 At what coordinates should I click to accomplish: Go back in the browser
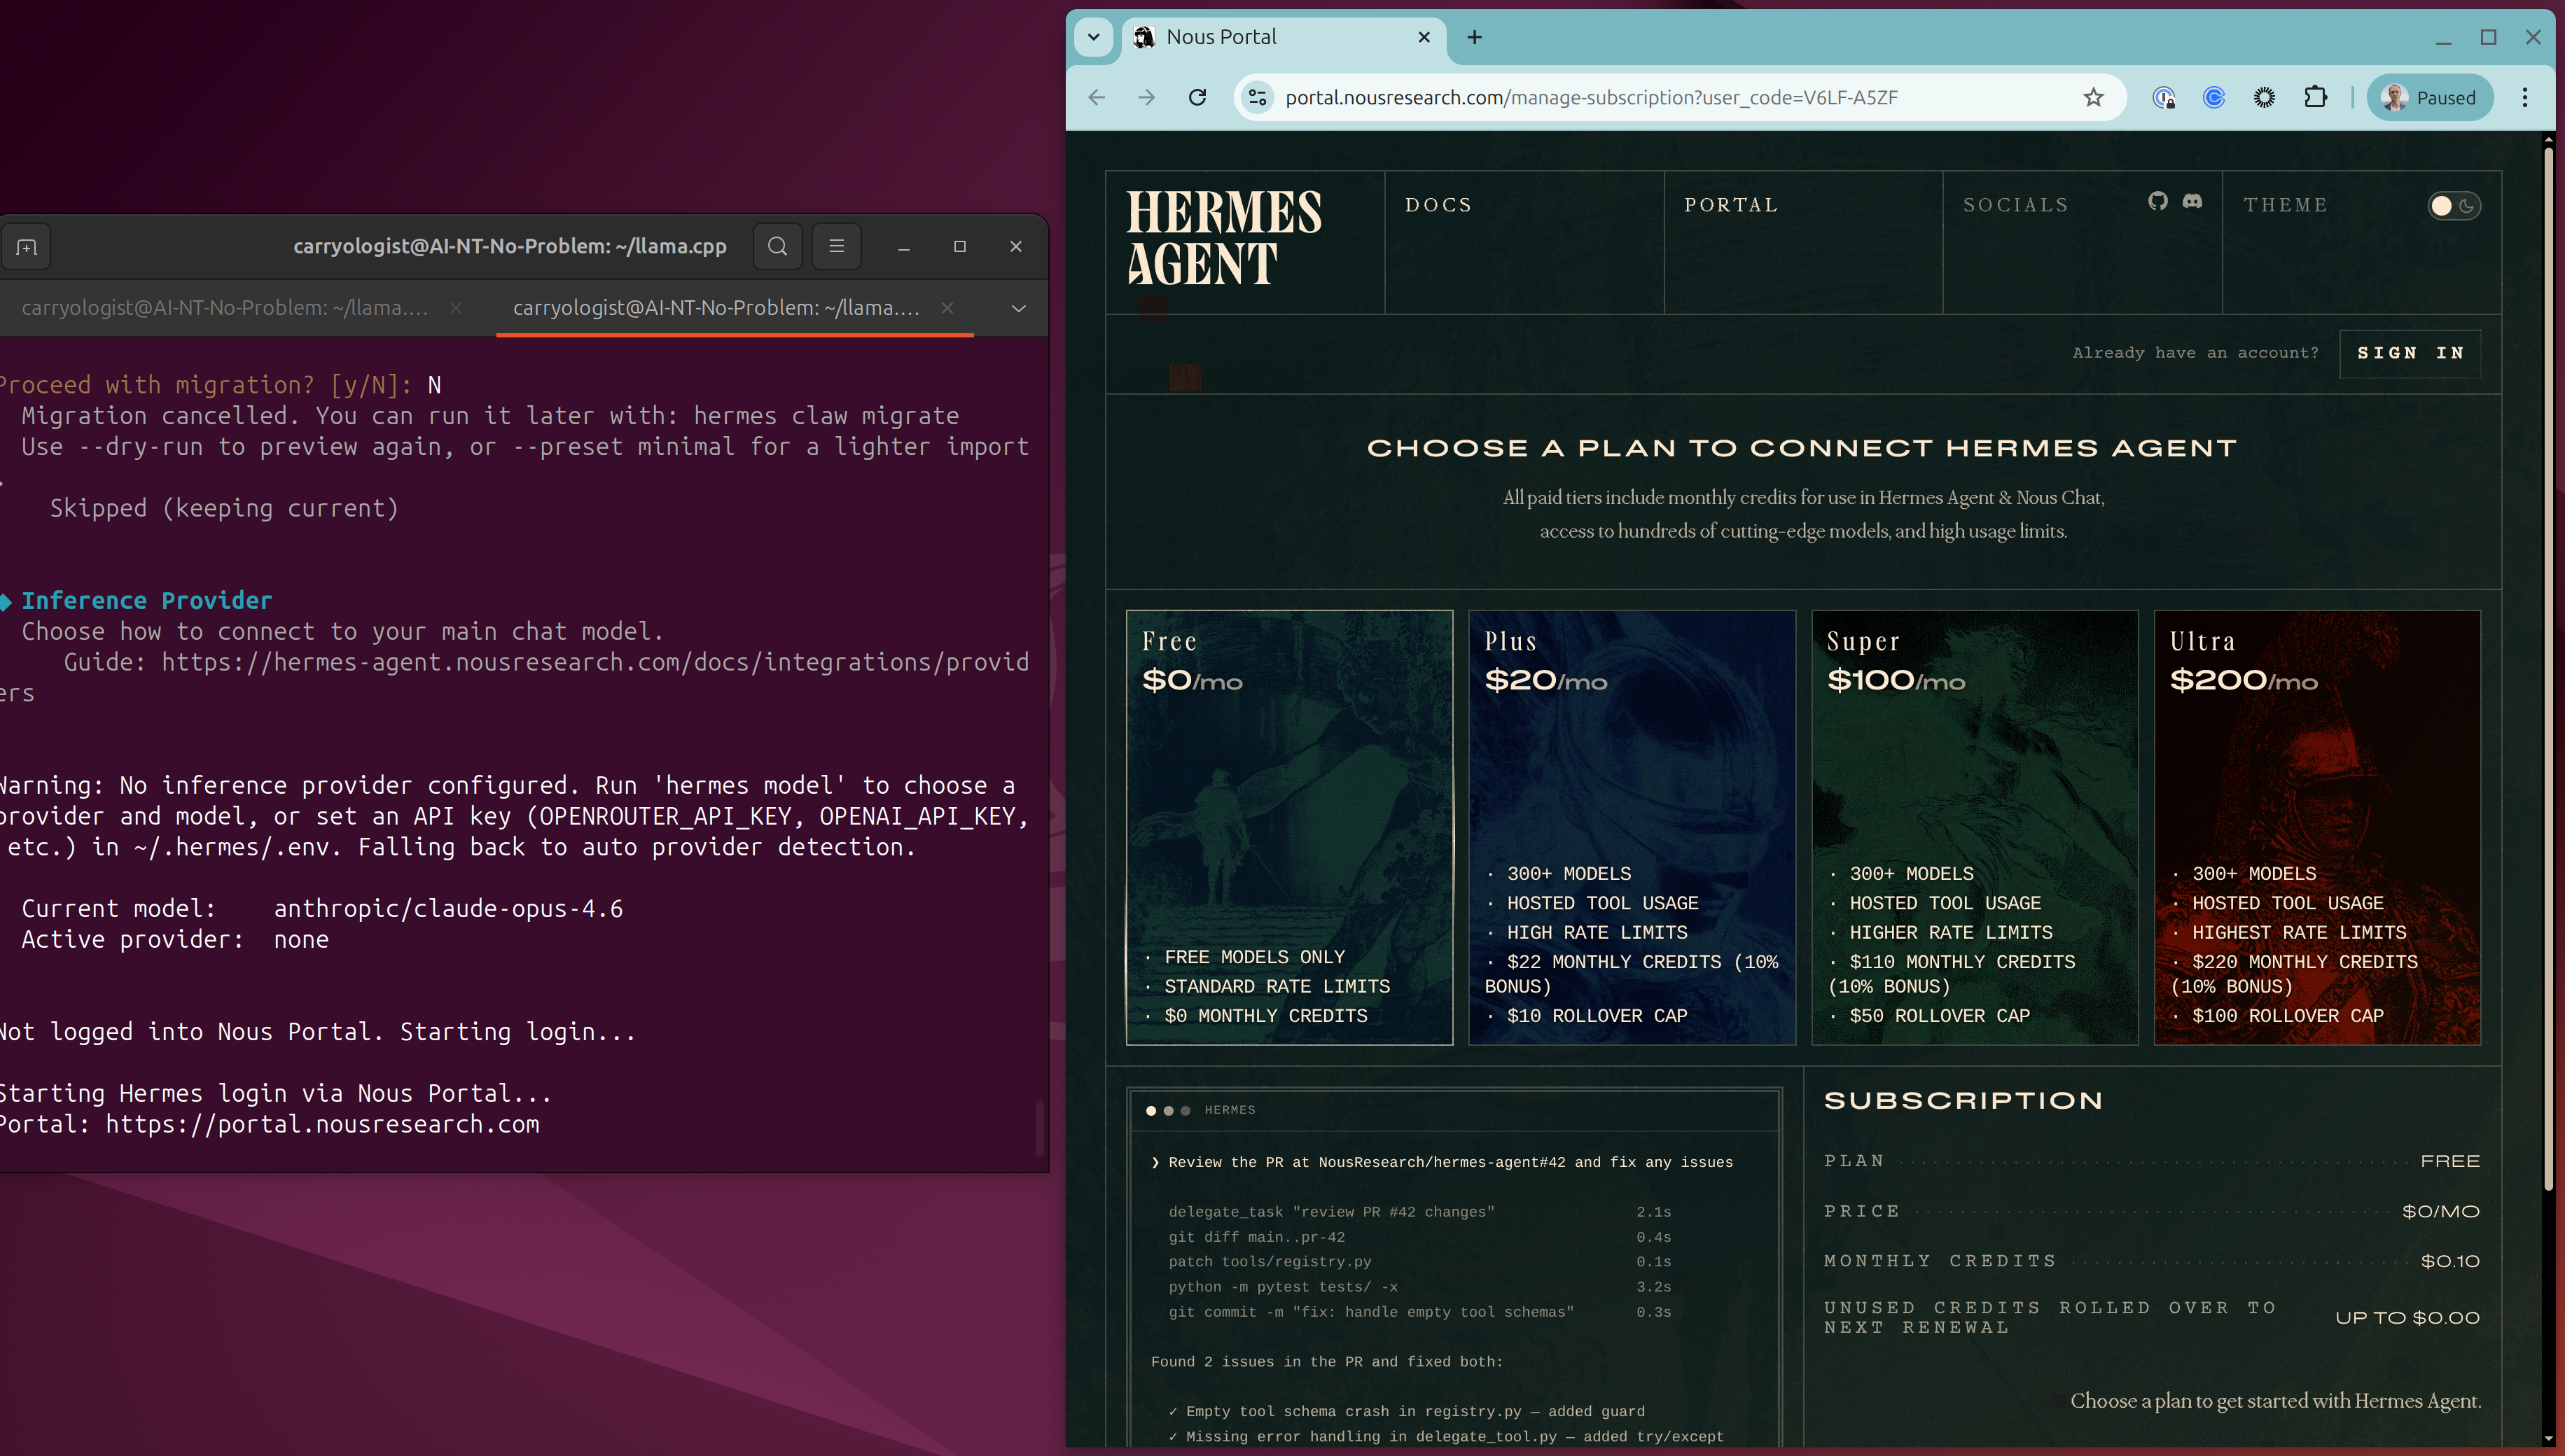tap(1097, 97)
